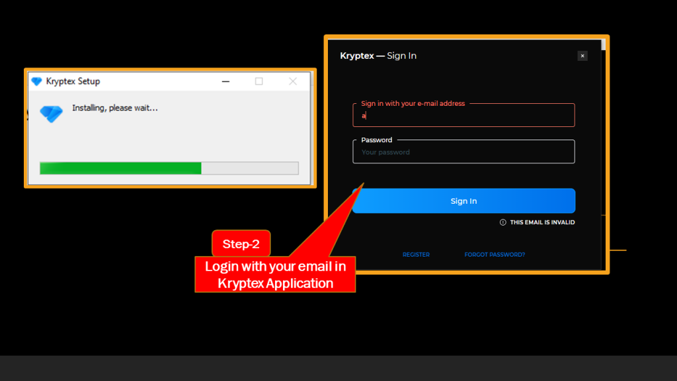This screenshot has height=381, width=677.
Task: Click the info icon beside invalid email warning
Action: 503,222
